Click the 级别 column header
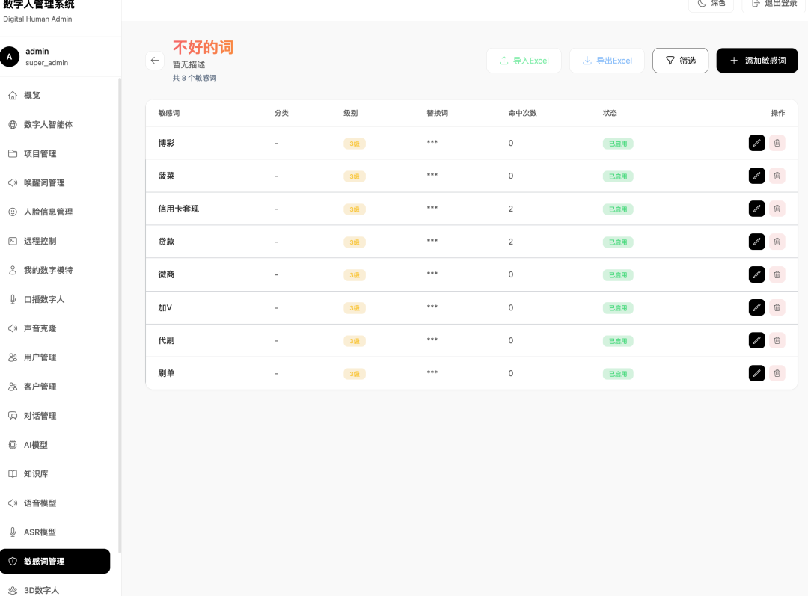Image resolution: width=808 pixels, height=596 pixels. [350, 113]
